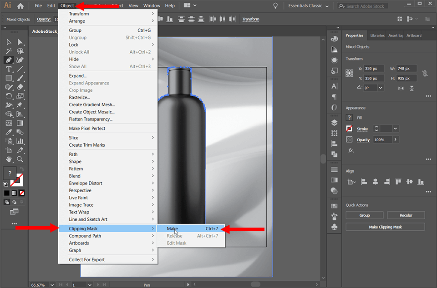437x288 pixels.
Task: Click the Recolor button
Action: pos(406,215)
